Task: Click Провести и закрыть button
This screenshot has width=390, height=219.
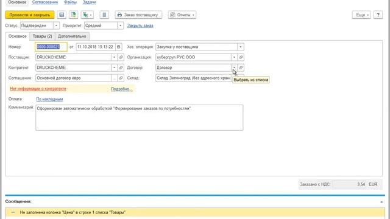Action: (30, 15)
